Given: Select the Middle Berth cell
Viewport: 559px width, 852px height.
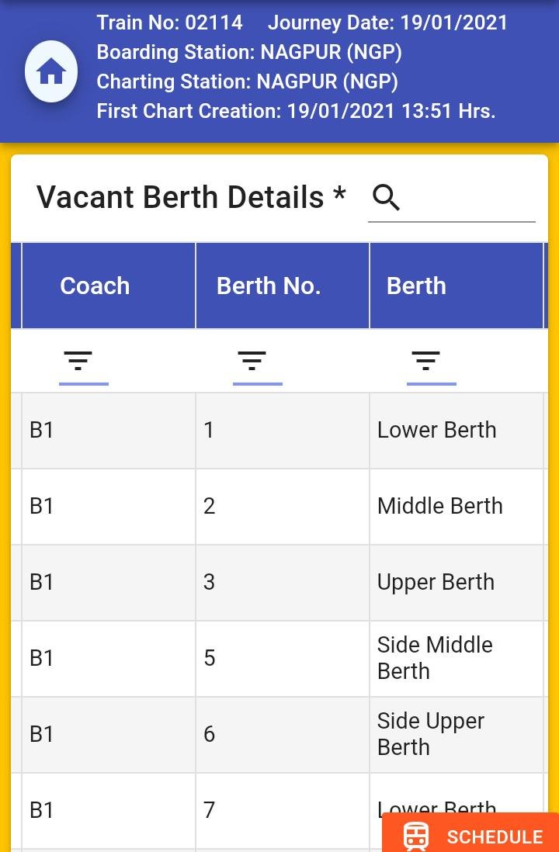Looking at the screenshot, I should (x=439, y=506).
